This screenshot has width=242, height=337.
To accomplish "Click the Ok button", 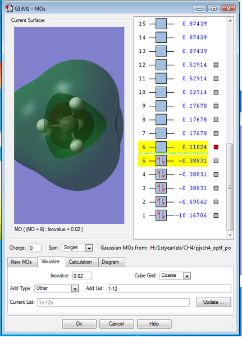I will click(79, 323).
